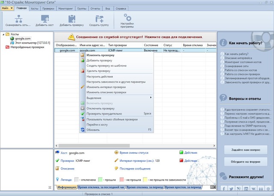Image resolution: width=274 pixels, height=196 pixels.
Task: Click the Создать группу icon
Action: coord(99,18)
